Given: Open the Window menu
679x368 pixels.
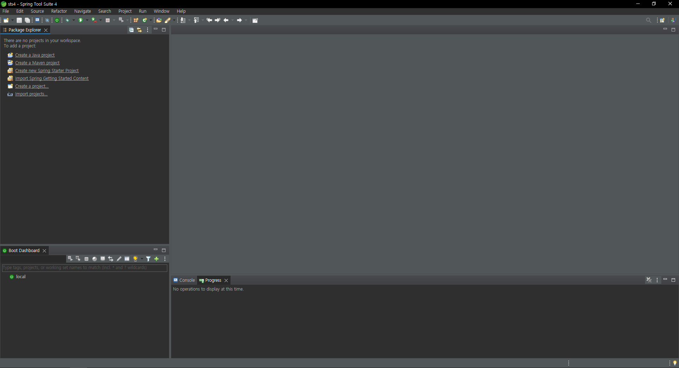Looking at the screenshot, I should coord(161,11).
